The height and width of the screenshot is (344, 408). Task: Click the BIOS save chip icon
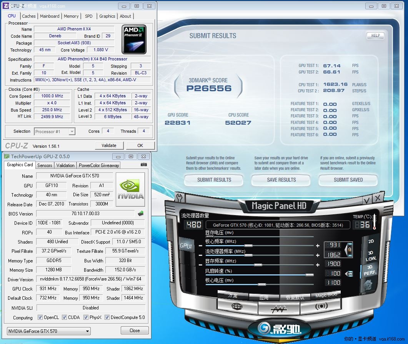141,214
